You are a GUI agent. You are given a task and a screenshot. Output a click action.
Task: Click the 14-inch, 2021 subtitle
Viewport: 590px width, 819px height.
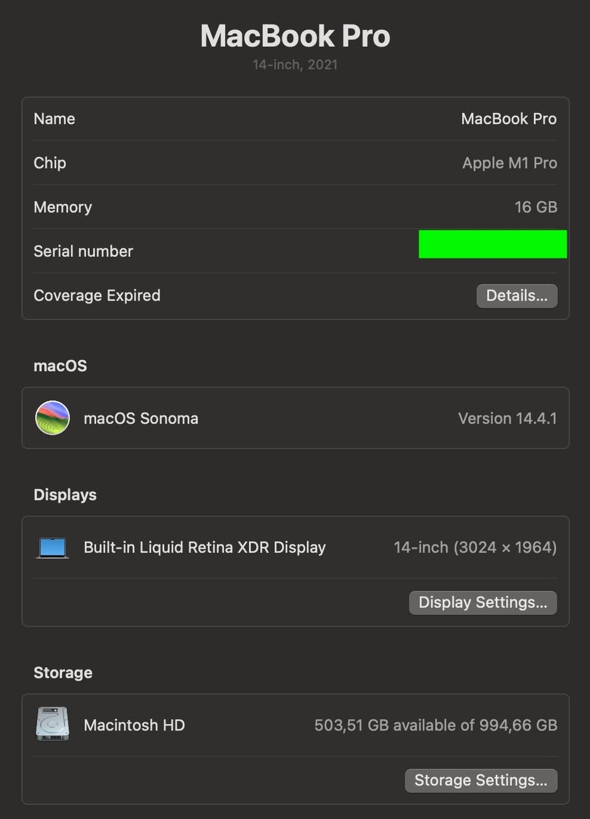pyautogui.click(x=295, y=65)
